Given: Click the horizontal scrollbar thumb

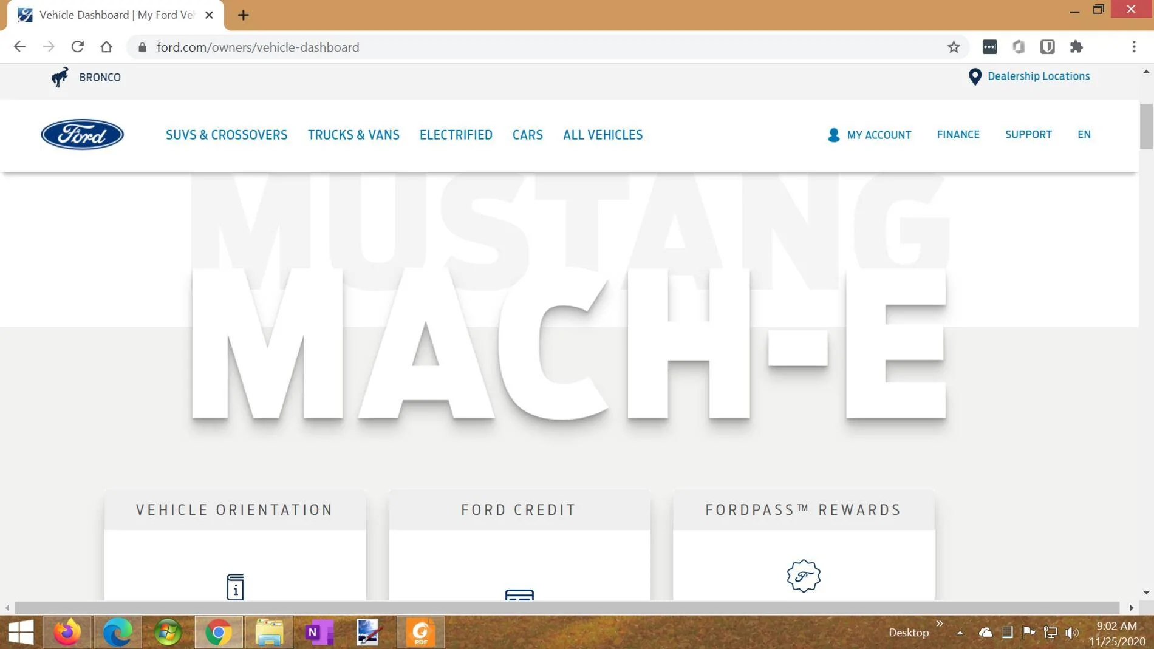Looking at the screenshot, I should pyautogui.click(x=567, y=608).
